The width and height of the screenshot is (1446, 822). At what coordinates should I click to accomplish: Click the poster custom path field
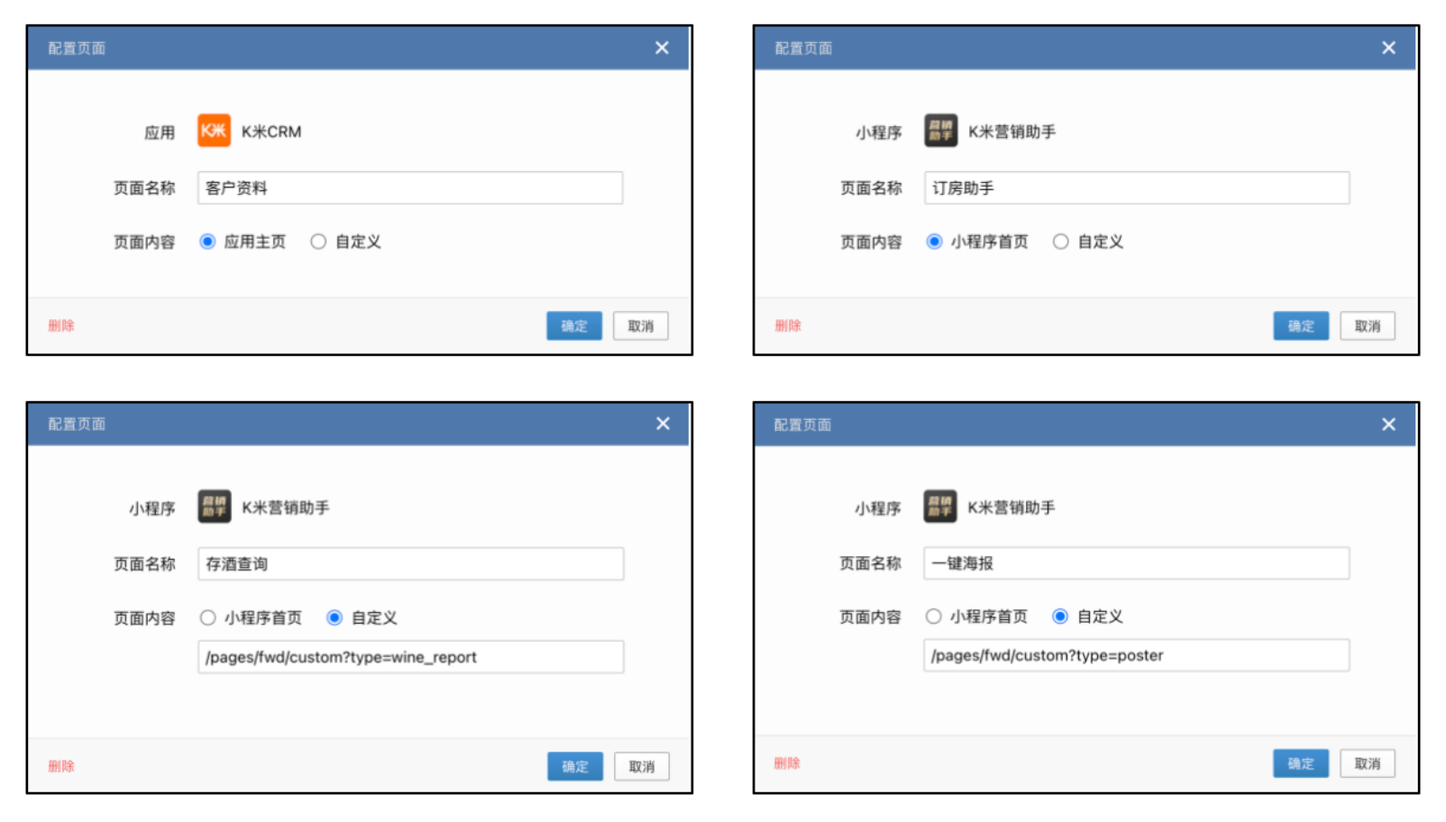pyautogui.click(x=1136, y=655)
